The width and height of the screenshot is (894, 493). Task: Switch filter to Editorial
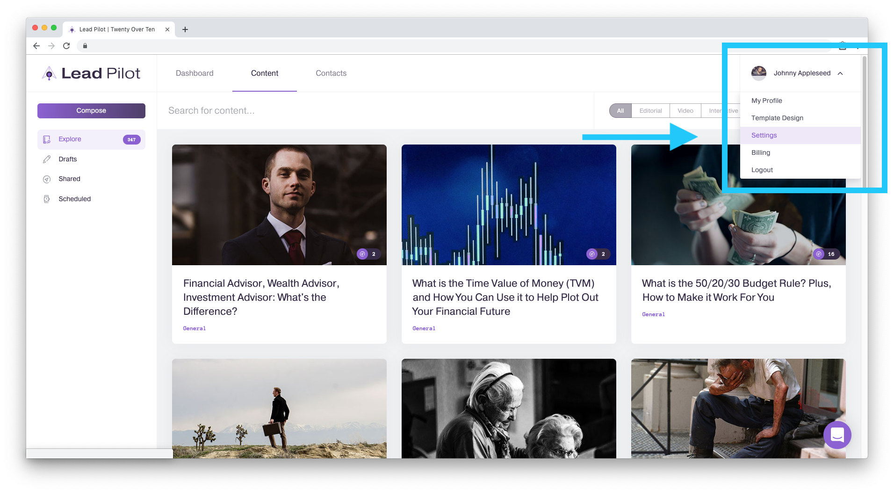tap(650, 111)
